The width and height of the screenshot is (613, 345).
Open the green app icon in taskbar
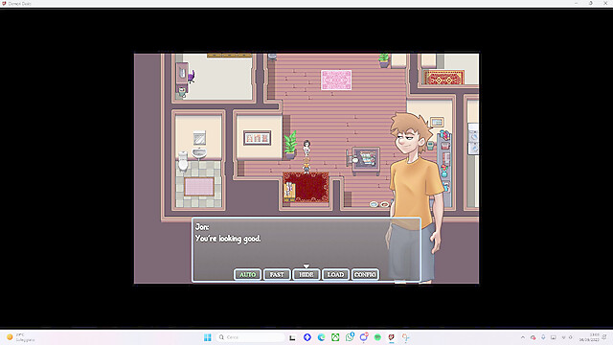[335, 337]
